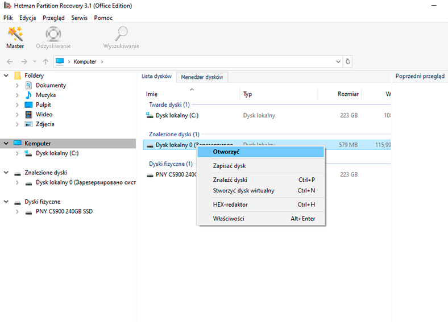Open the Edycja menu
The image size is (448, 322).
(28, 18)
